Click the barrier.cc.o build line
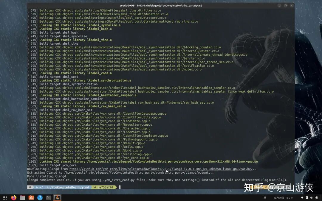The image size is (322, 201). [x=116, y=58]
